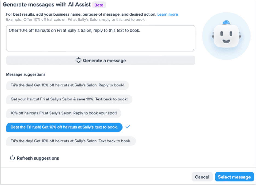256x185 pixels.
Task: Select "Fri's the day... Reply to book!" suggestion
Action: [67, 85]
